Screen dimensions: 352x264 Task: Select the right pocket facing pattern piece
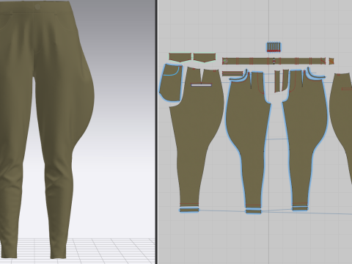(205, 58)
